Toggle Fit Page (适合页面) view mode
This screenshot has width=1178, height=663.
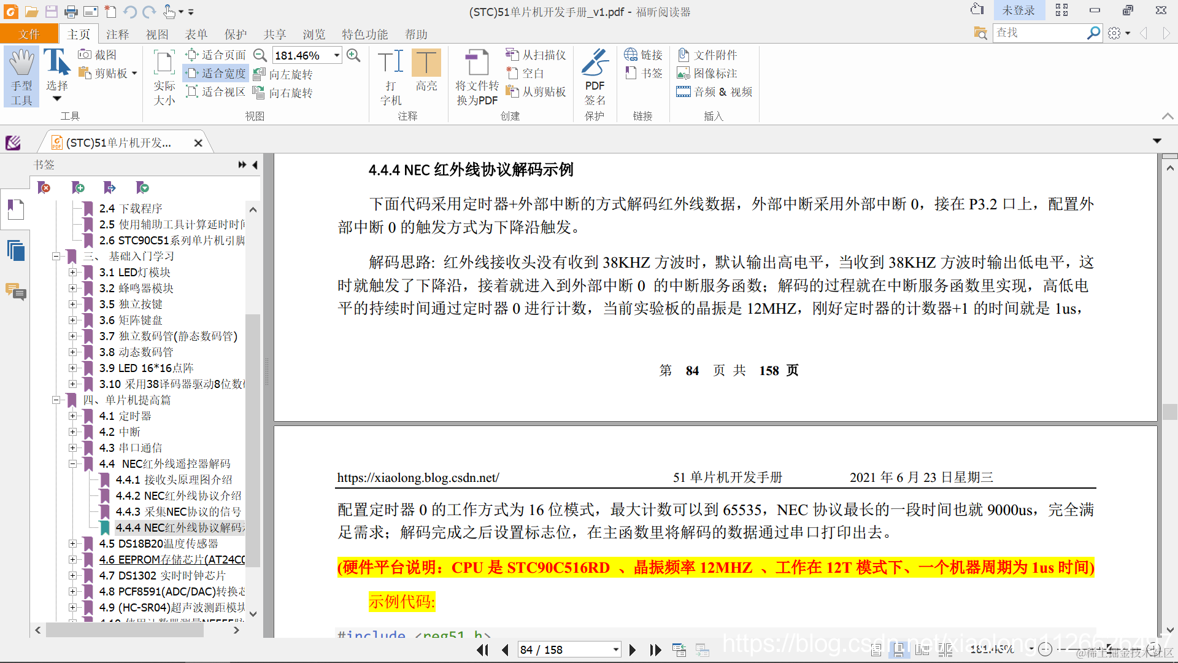coord(216,55)
